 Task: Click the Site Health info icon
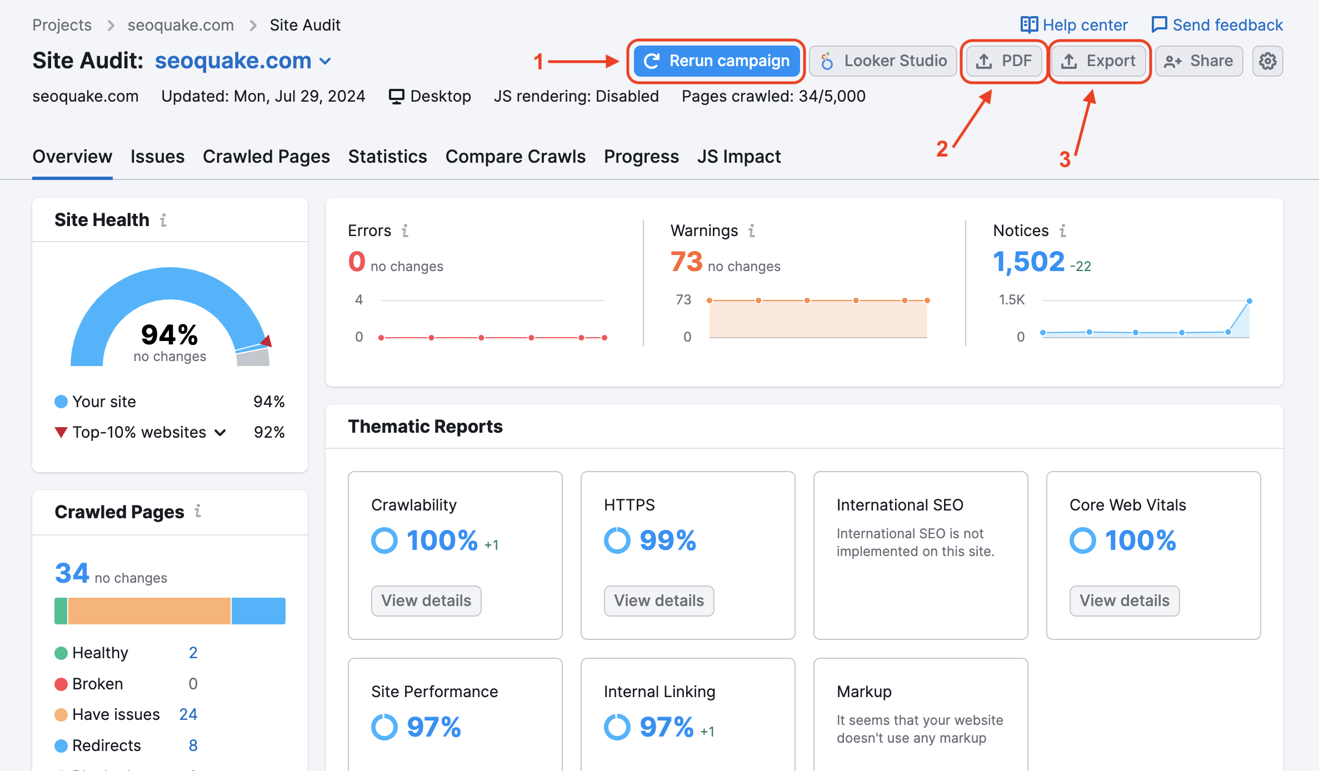pos(163,221)
